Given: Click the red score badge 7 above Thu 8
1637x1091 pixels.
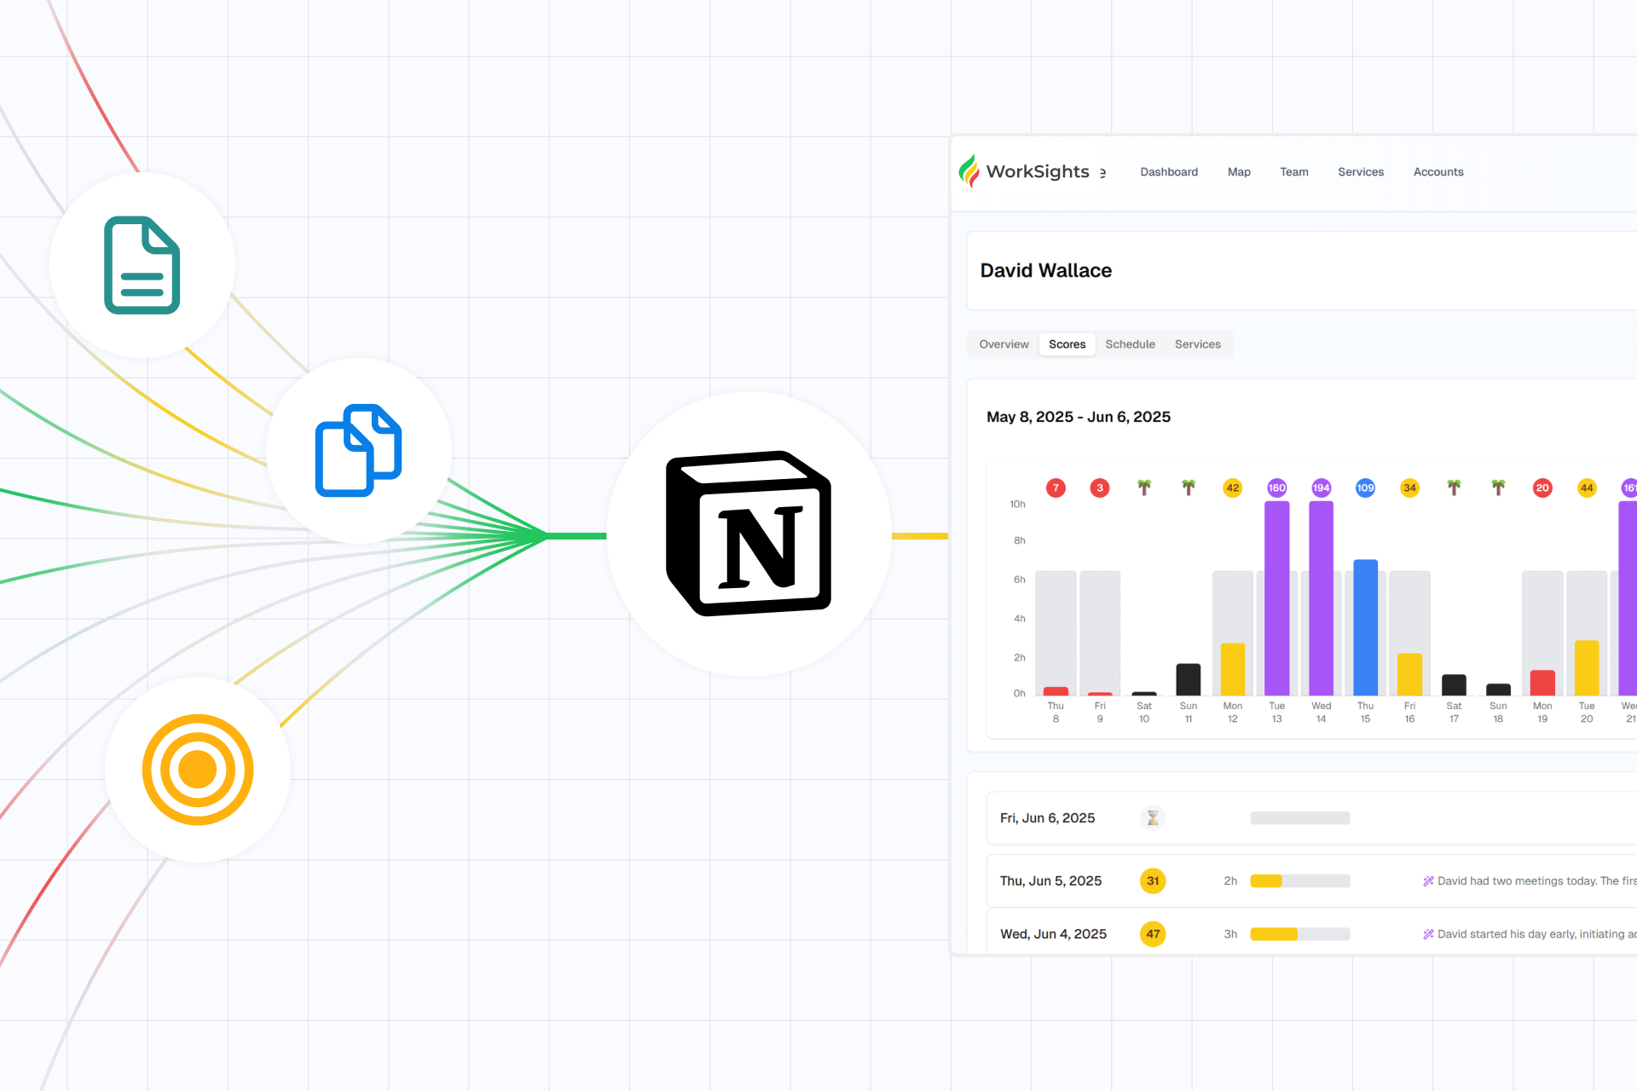Looking at the screenshot, I should pyautogui.click(x=1056, y=488).
